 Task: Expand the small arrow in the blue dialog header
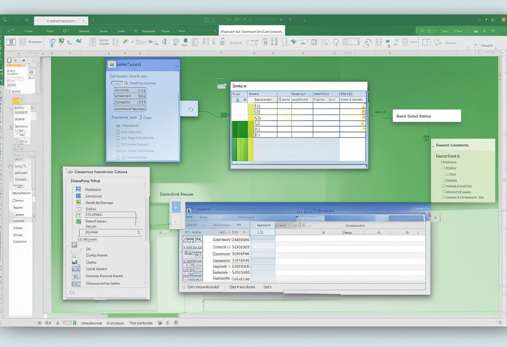point(177,65)
